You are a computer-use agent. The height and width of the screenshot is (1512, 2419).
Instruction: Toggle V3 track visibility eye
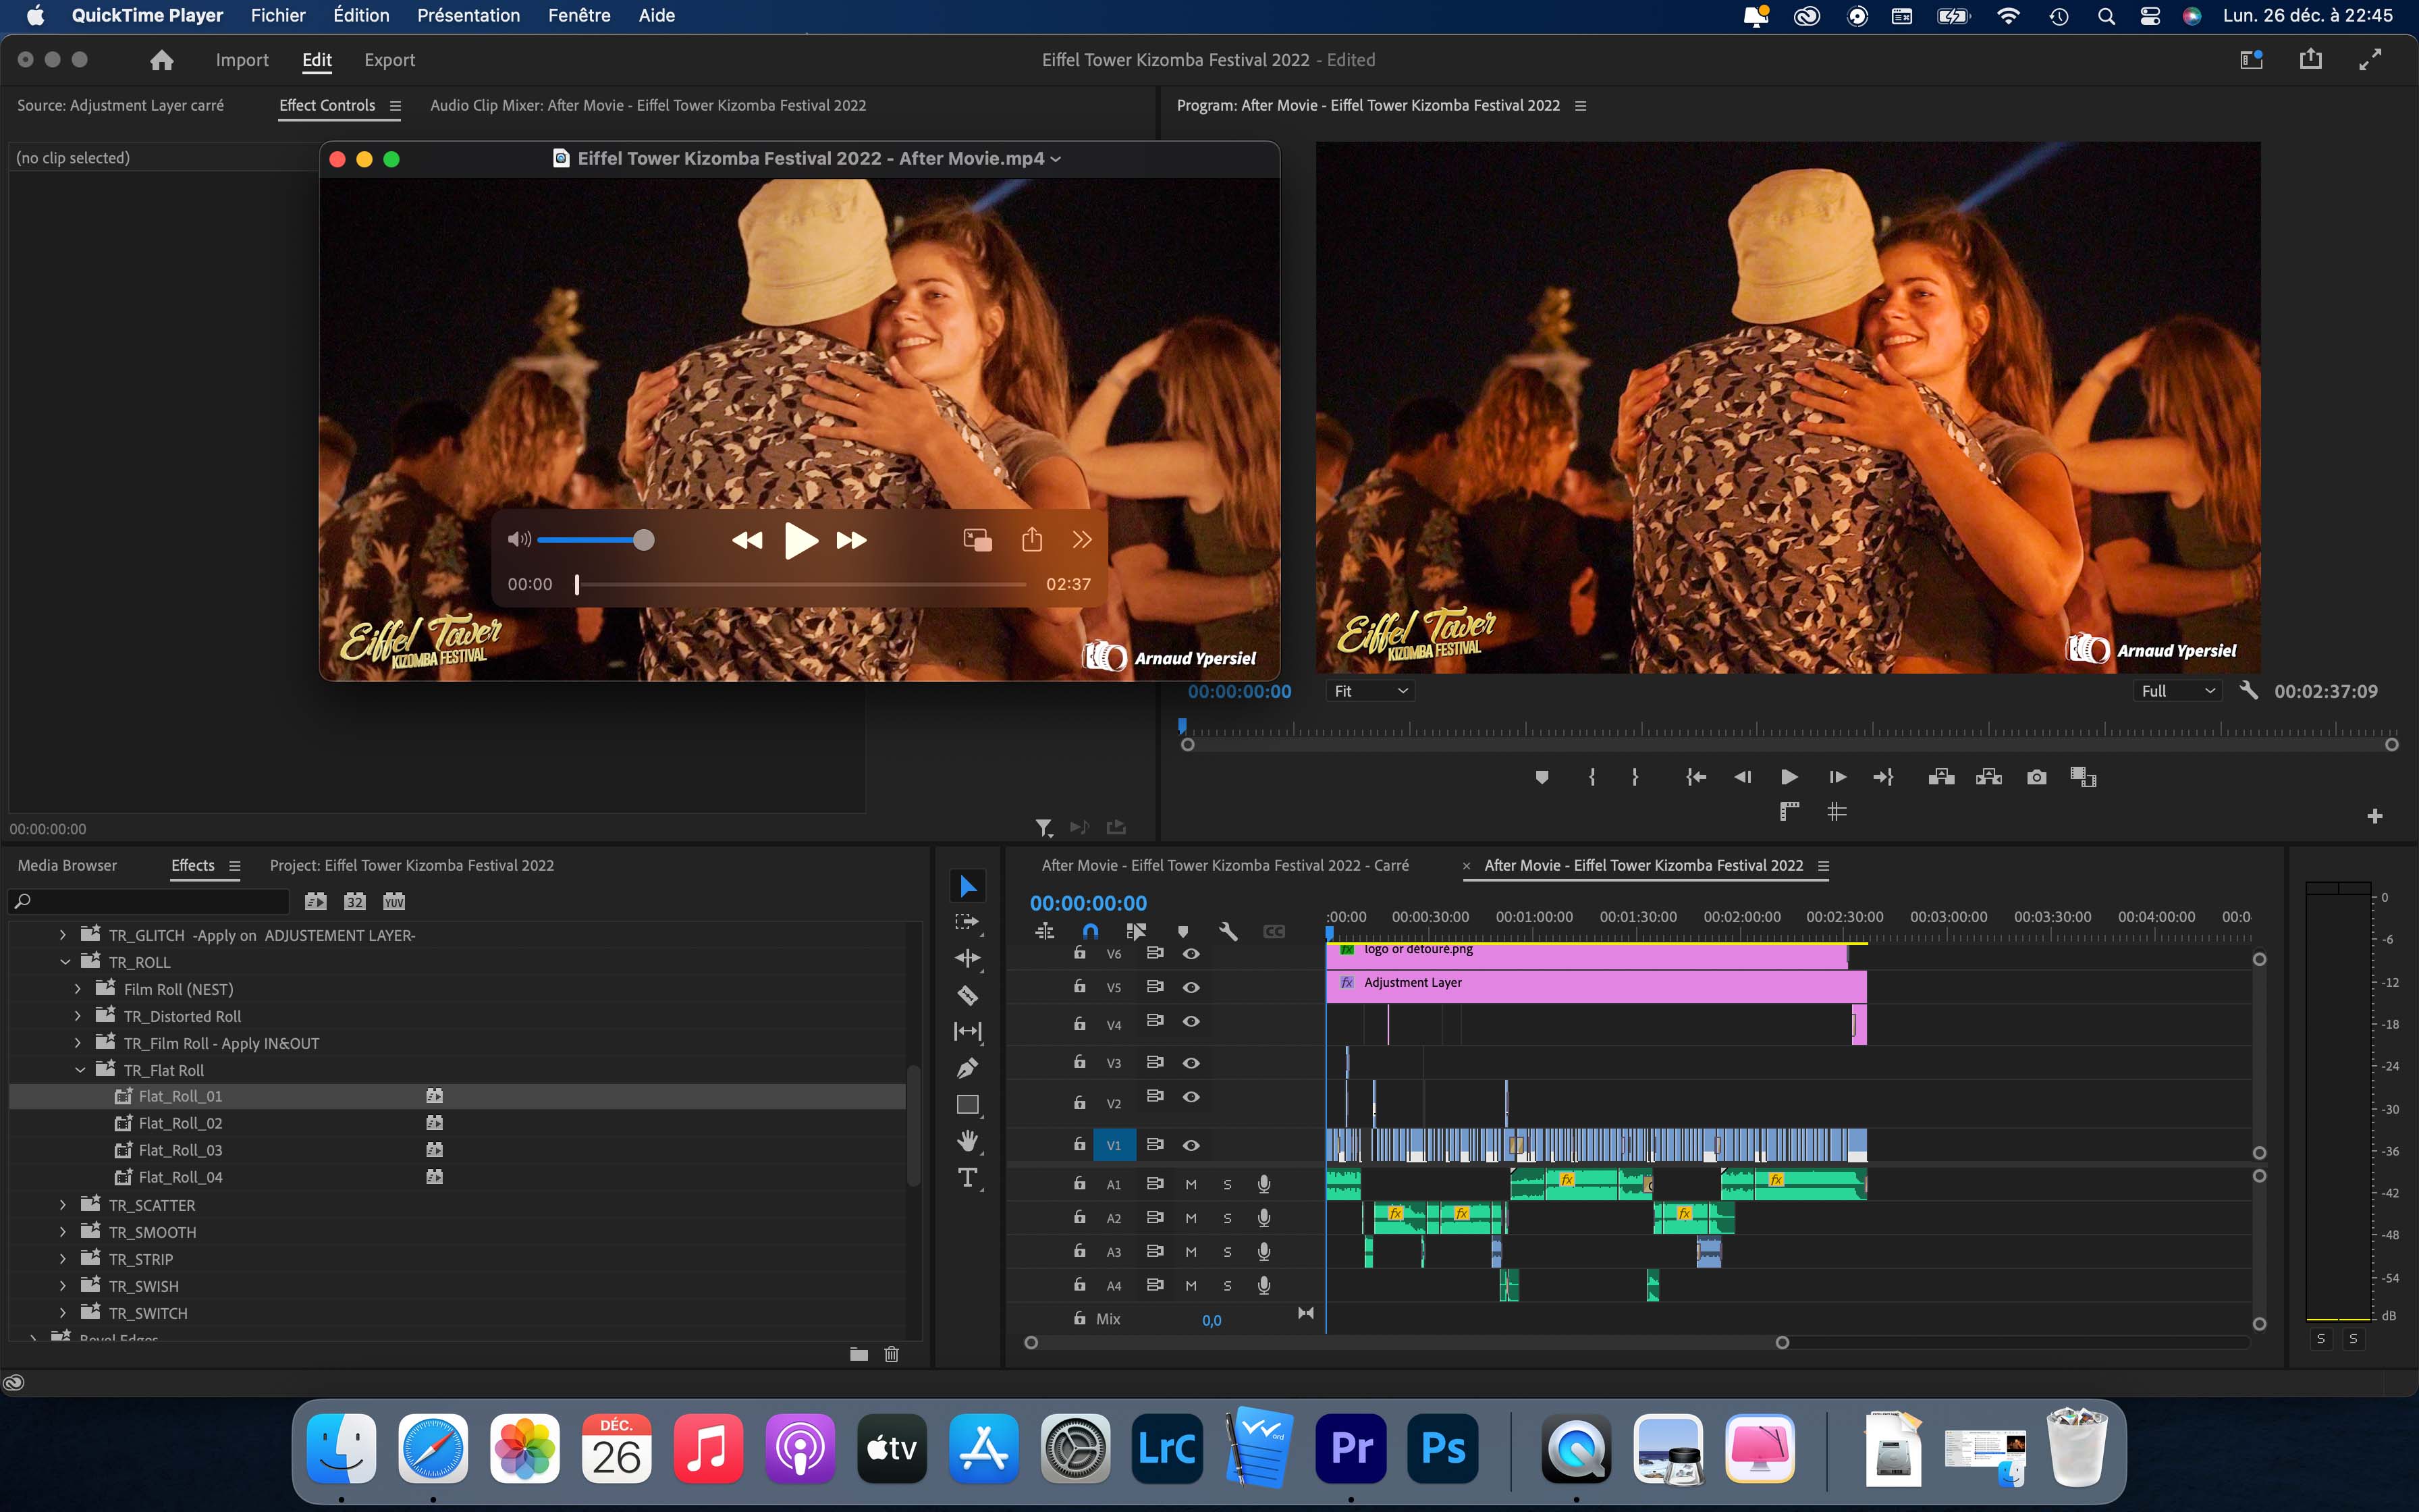pyautogui.click(x=1191, y=1063)
